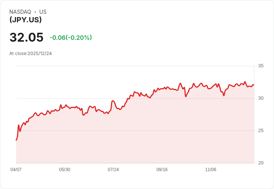The width and height of the screenshot is (274, 189).
Task: Click the starting point of the price line
Action: click(16, 140)
